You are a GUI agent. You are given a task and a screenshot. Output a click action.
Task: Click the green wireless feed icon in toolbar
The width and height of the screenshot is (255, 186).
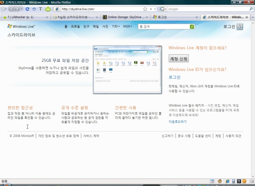tap(48, 9)
